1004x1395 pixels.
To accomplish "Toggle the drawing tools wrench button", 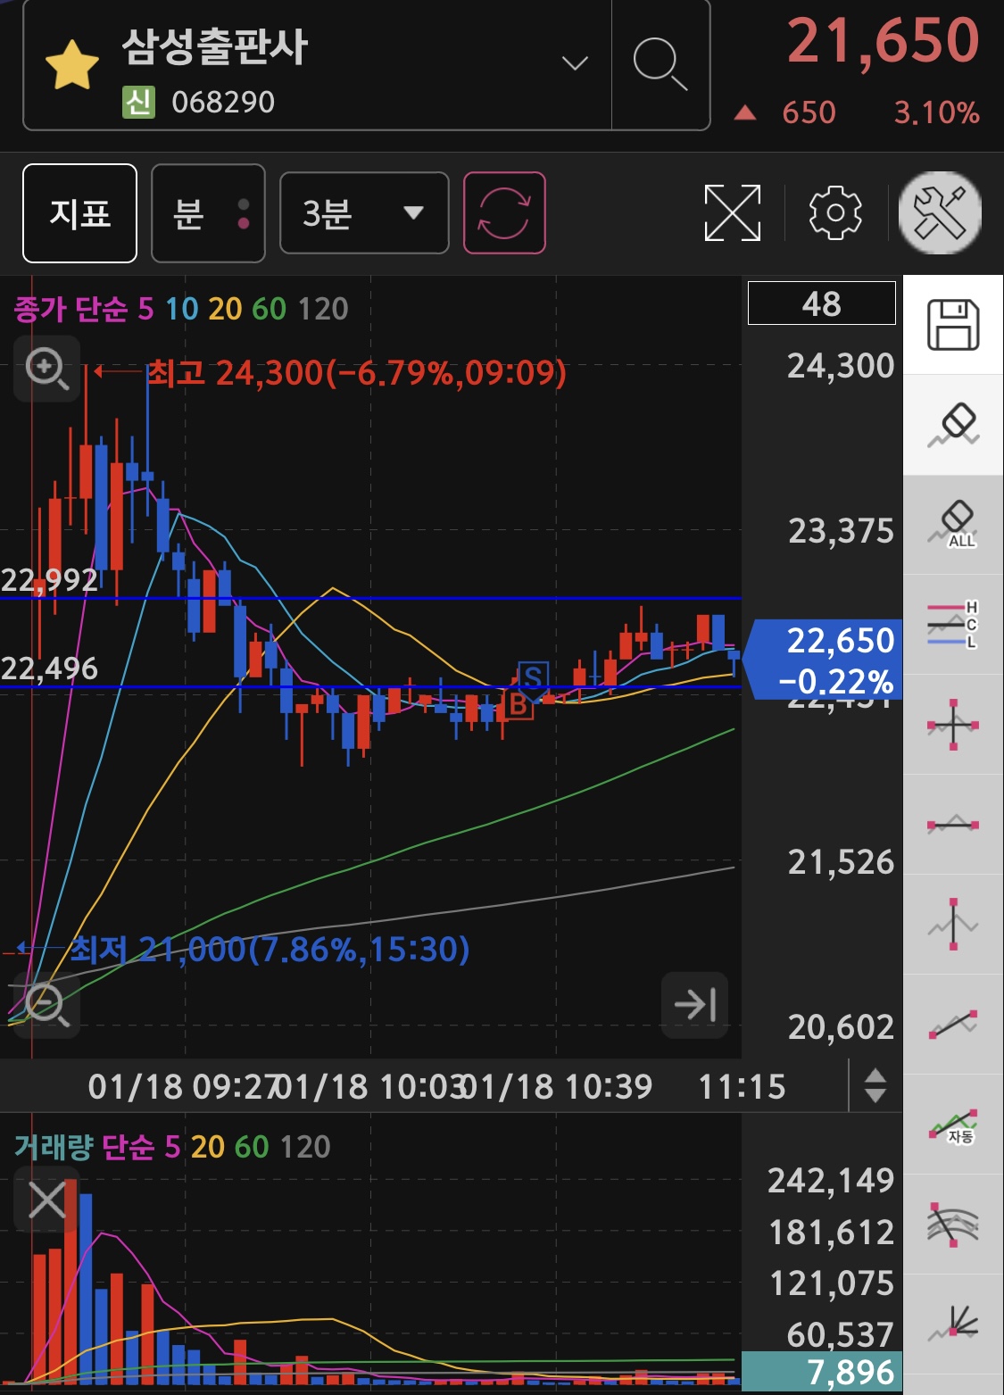I will click(x=940, y=213).
